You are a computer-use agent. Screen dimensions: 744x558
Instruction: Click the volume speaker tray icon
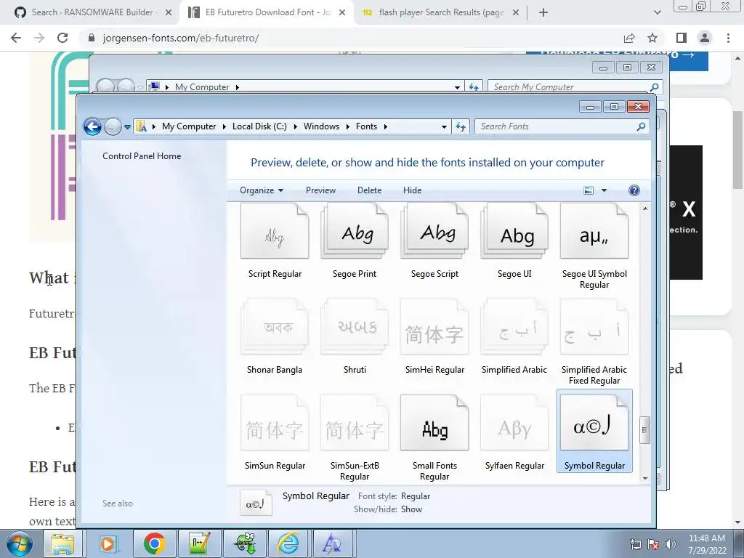[671, 544]
